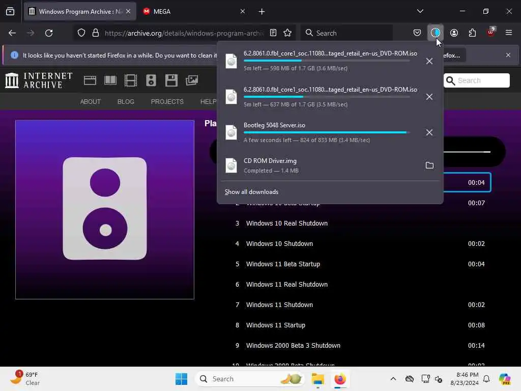Open Internet Archive Web section icon

(x=90, y=80)
